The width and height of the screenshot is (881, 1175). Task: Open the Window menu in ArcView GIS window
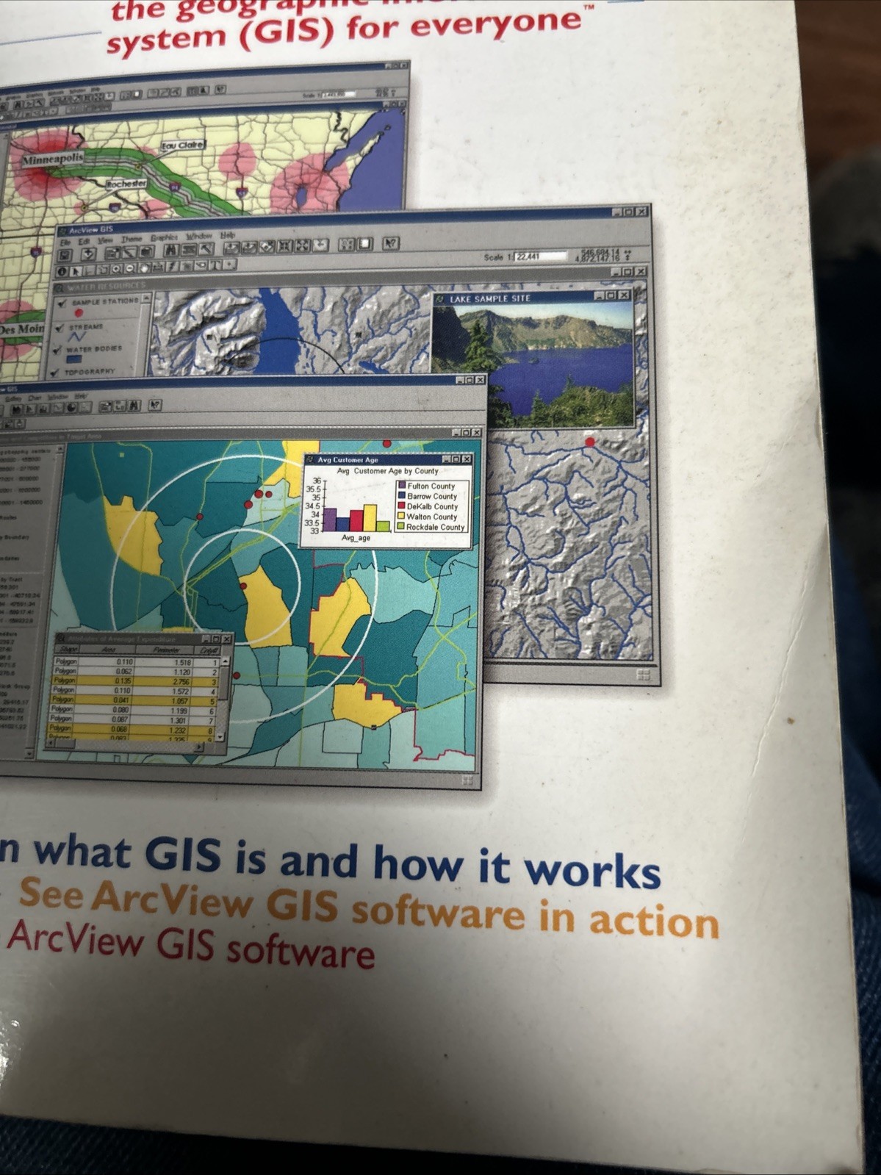tap(199, 236)
